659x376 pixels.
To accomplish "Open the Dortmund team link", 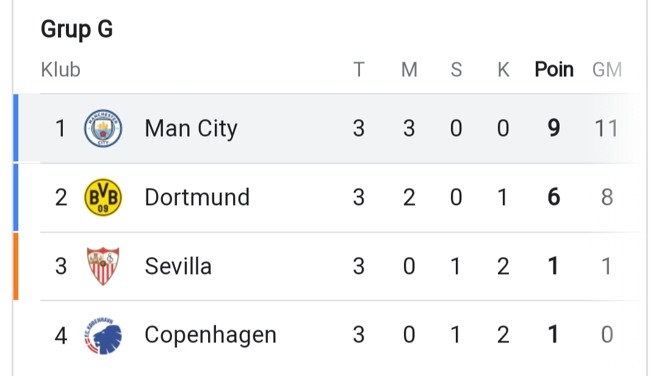I will tap(197, 197).
